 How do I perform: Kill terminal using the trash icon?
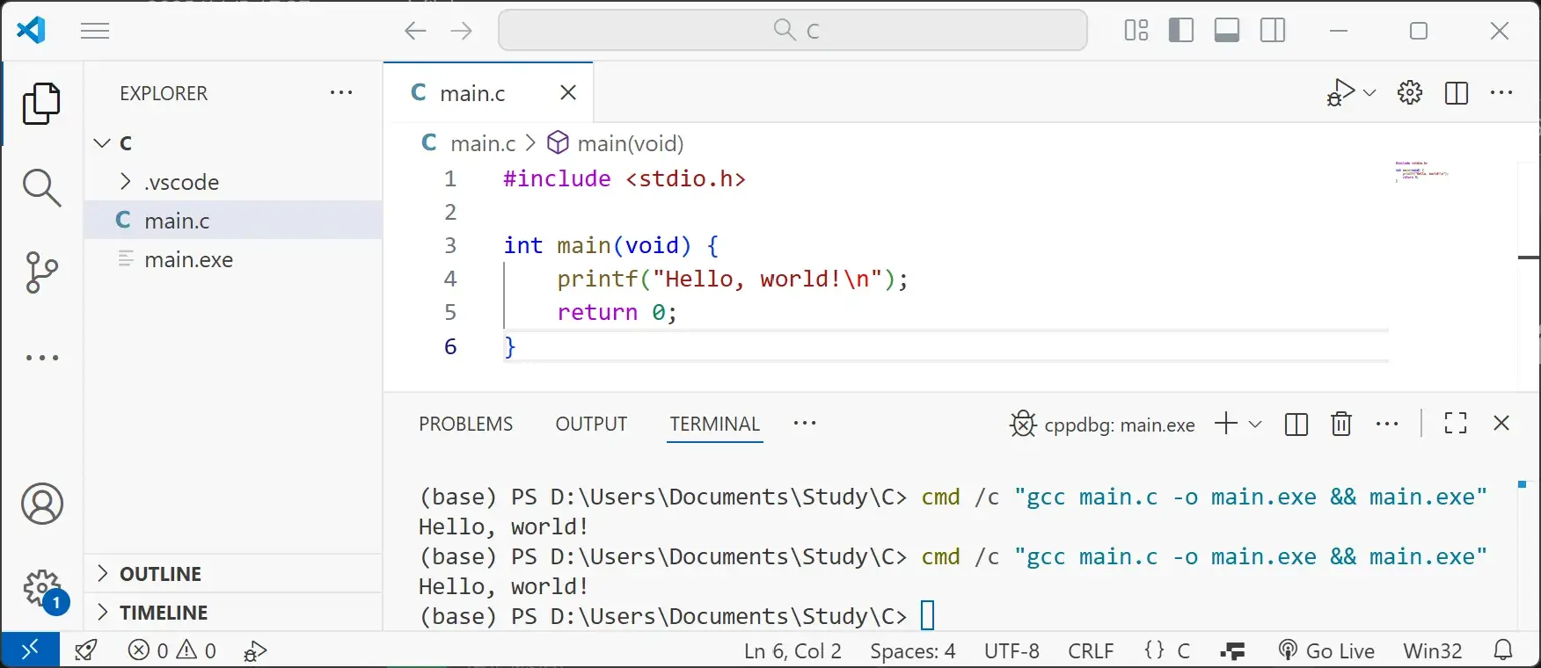1340,424
